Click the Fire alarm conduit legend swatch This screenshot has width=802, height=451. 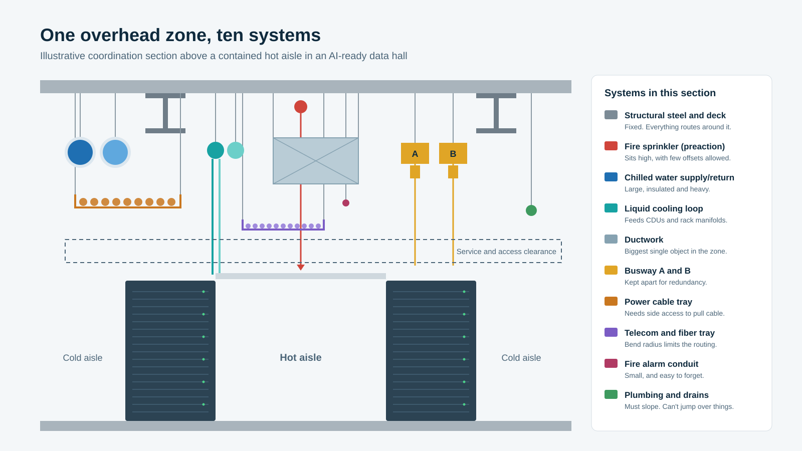611,363
